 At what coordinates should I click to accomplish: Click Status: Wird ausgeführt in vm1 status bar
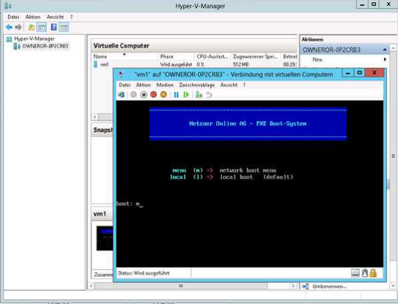click(x=143, y=273)
